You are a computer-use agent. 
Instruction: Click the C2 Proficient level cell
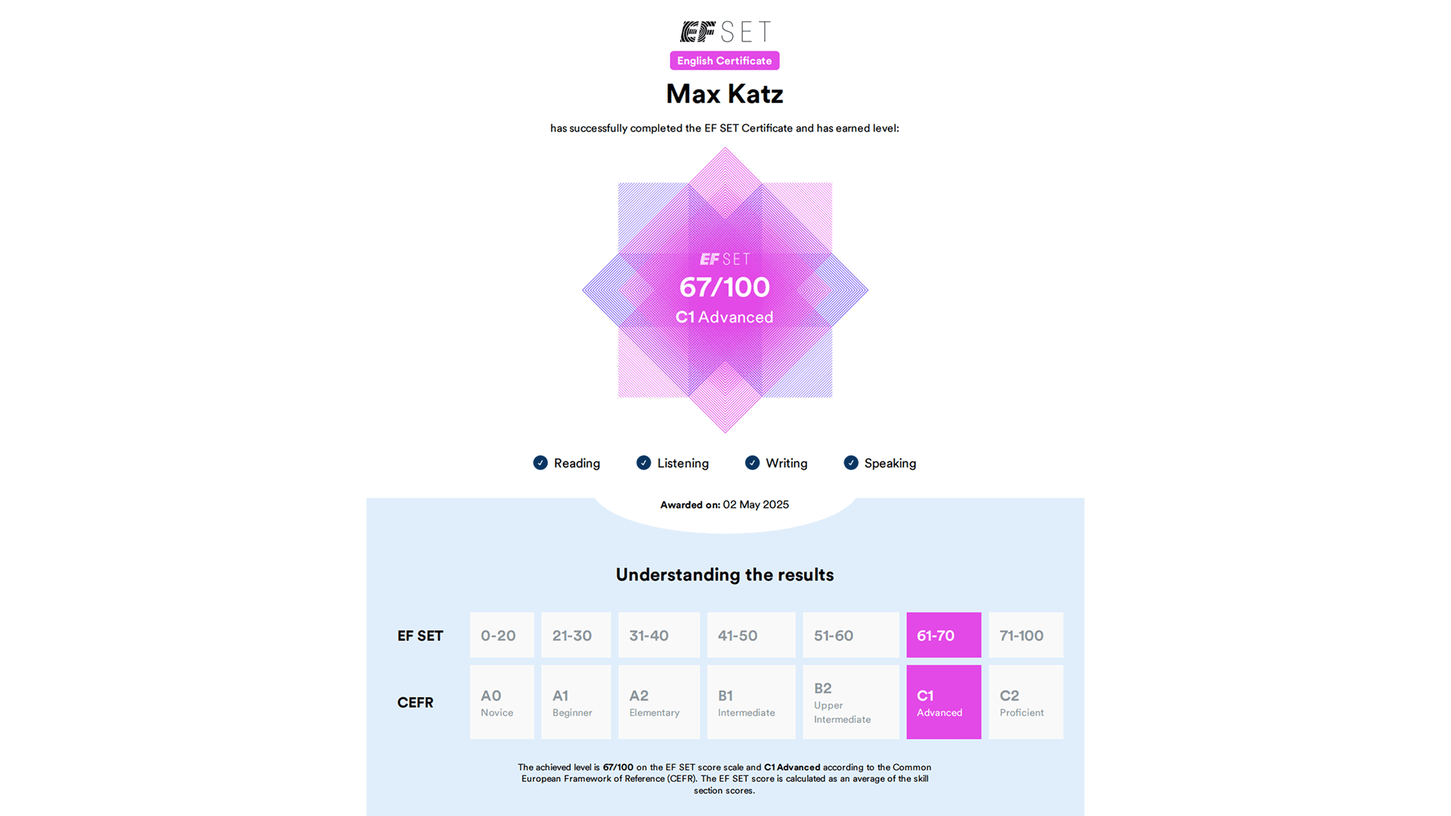[1026, 702]
